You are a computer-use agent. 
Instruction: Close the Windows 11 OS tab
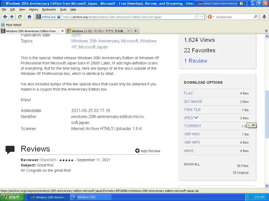pyautogui.click(x=128, y=31)
